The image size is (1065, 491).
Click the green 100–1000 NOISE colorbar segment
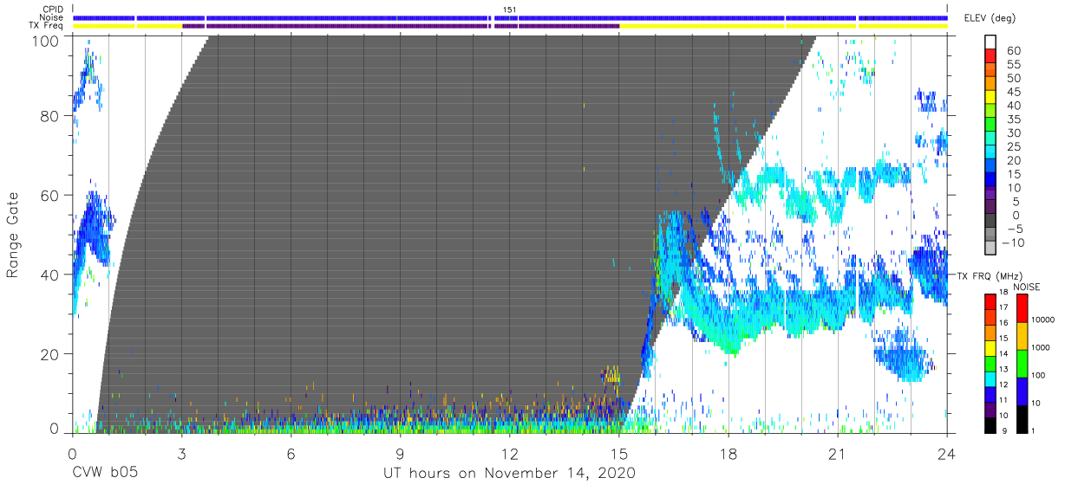(1023, 363)
